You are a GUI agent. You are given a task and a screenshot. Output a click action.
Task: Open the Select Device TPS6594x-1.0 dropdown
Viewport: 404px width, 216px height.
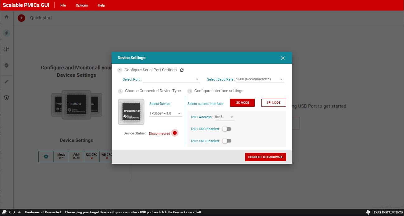click(x=165, y=114)
